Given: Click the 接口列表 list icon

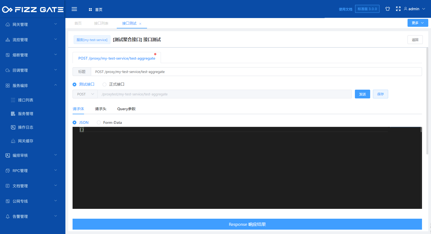Looking at the screenshot, I should pos(13,100).
